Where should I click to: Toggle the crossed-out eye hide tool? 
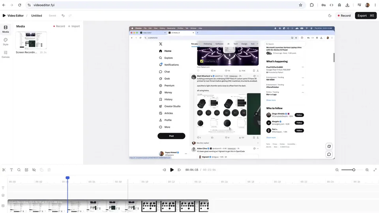coord(34,170)
